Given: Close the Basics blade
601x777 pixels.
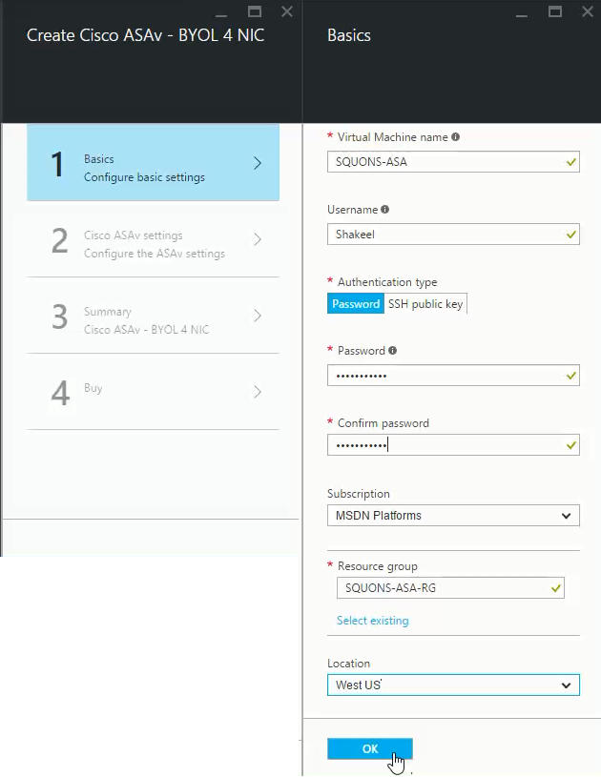Looking at the screenshot, I should [588, 11].
